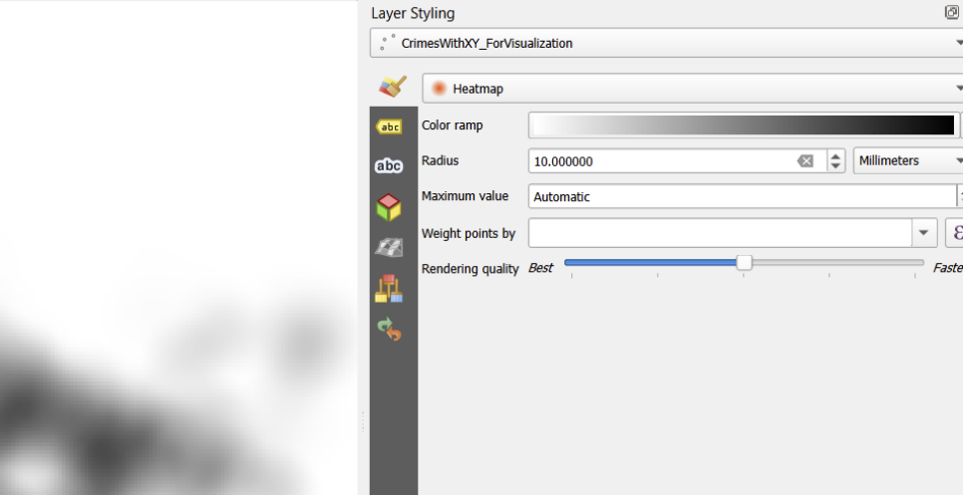Click the grayscale Color ramp bar
963x495 pixels.
point(742,125)
